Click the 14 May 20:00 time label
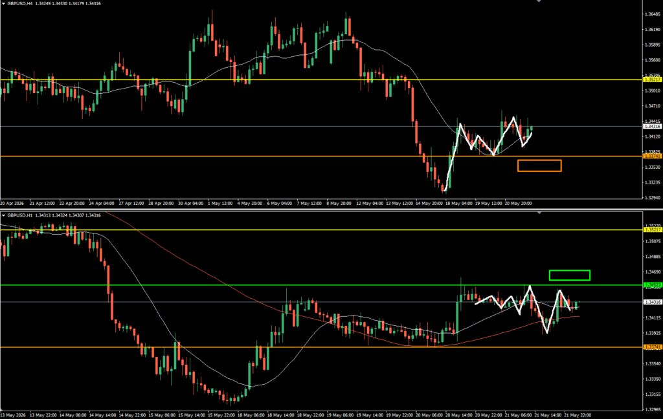 coord(429,204)
